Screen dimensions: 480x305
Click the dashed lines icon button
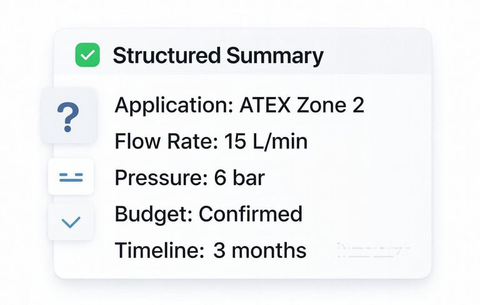pyautogui.click(x=71, y=177)
